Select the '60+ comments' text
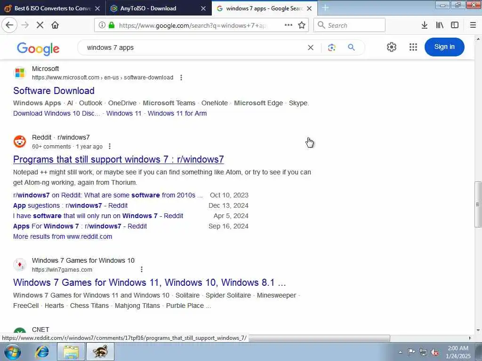Image resolution: width=482 pixels, height=361 pixels. pos(51,147)
